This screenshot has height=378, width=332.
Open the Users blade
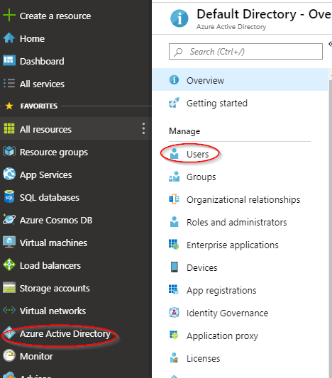coord(198,154)
